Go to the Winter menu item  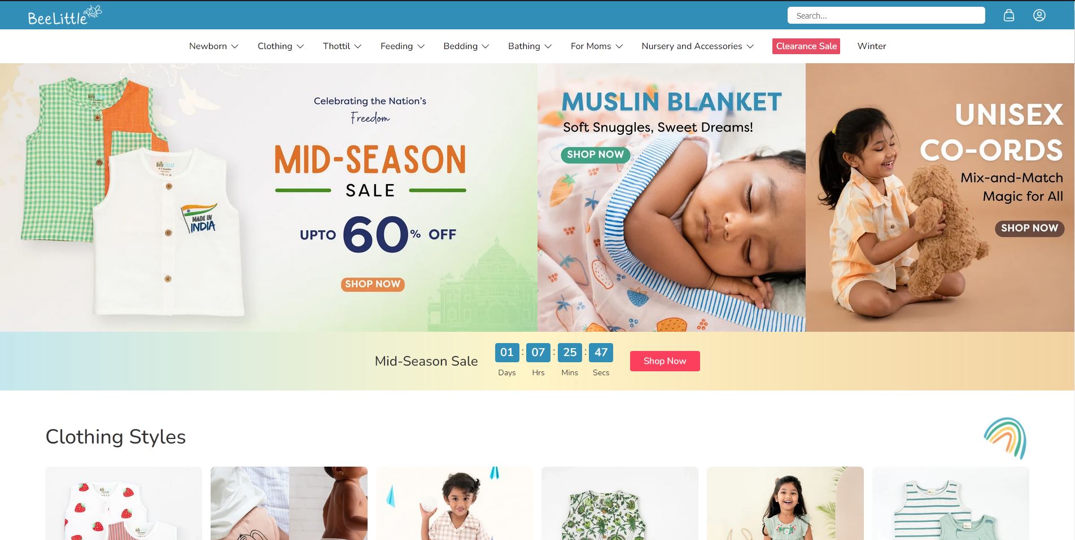coord(872,46)
